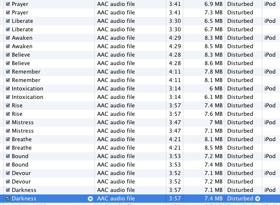Screen dimensions: 280x205
Task: Uncheck the Mistress track sized 7 MB
Action: tap(8, 122)
